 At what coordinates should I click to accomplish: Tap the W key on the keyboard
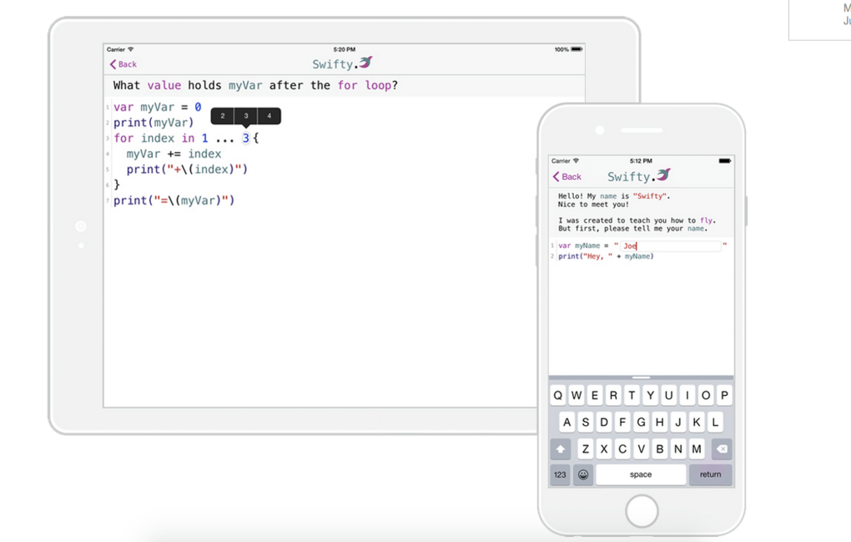click(x=577, y=395)
